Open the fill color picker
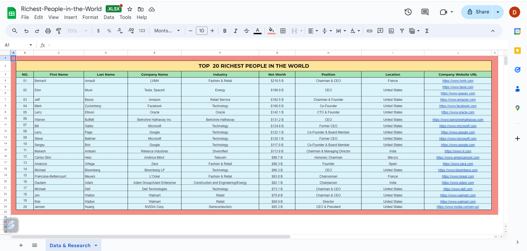Screen dimensions: 527x251 pyautogui.click(x=271, y=31)
